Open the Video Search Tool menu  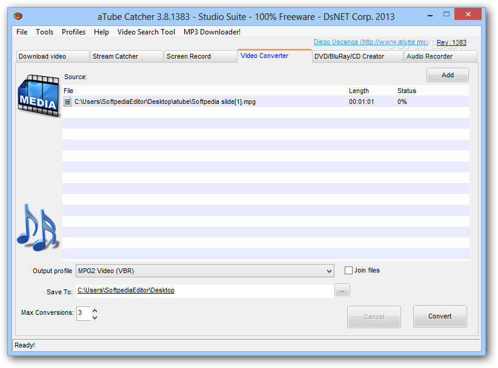pyautogui.click(x=146, y=32)
